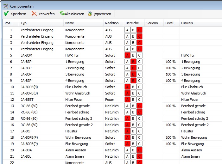Click the Komponenten window title icon
The width and height of the screenshot is (222, 164).
[x=5, y=6]
